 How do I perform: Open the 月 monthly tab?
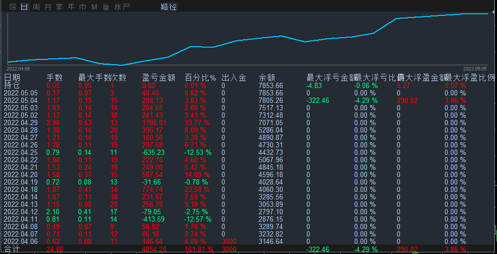48,7
